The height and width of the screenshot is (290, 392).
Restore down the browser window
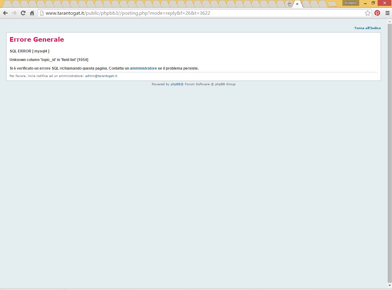[x=373, y=3]
